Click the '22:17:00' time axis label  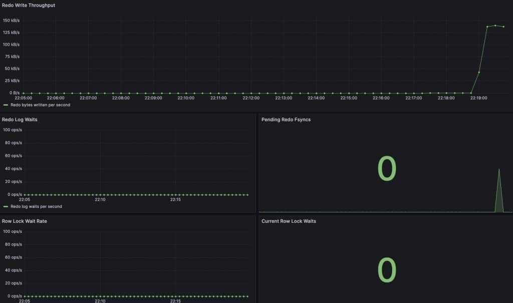[414, 98]
